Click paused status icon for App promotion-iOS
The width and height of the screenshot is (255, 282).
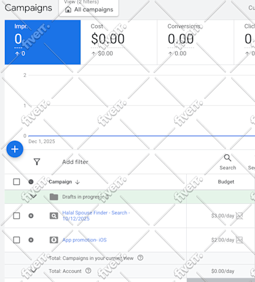[31, 240]
